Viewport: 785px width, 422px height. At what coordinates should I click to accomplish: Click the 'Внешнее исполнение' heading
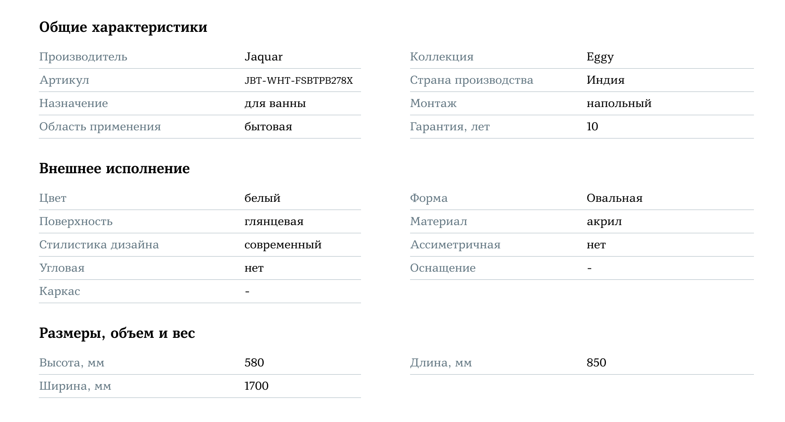coord(114,168)
